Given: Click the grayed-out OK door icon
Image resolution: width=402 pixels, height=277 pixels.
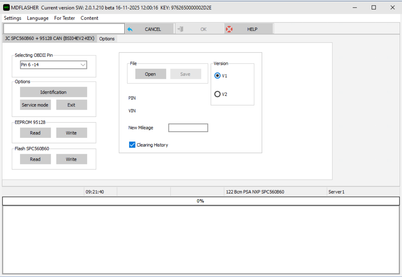Looking at the screenshot, I should [181, 29].
